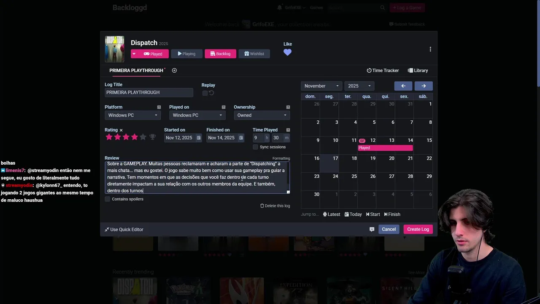Set rating to three stars
The width and height of the screenshot is (540, 304).
click(126, 137)
